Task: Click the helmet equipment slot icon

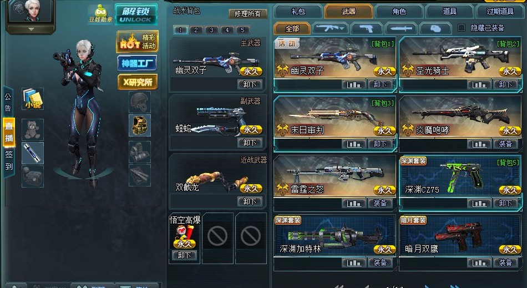Action: click(x=139, y=102)
